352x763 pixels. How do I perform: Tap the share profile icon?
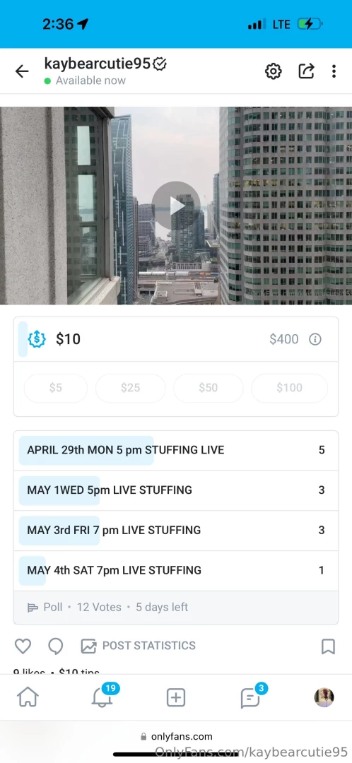coord(306,71)
